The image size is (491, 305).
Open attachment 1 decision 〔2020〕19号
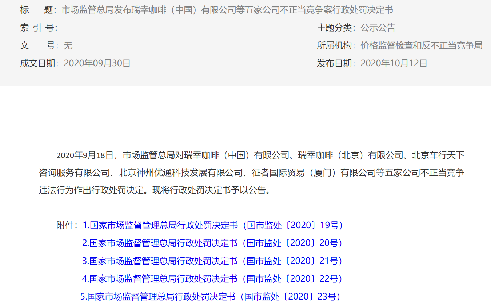[x=213, y=225]
